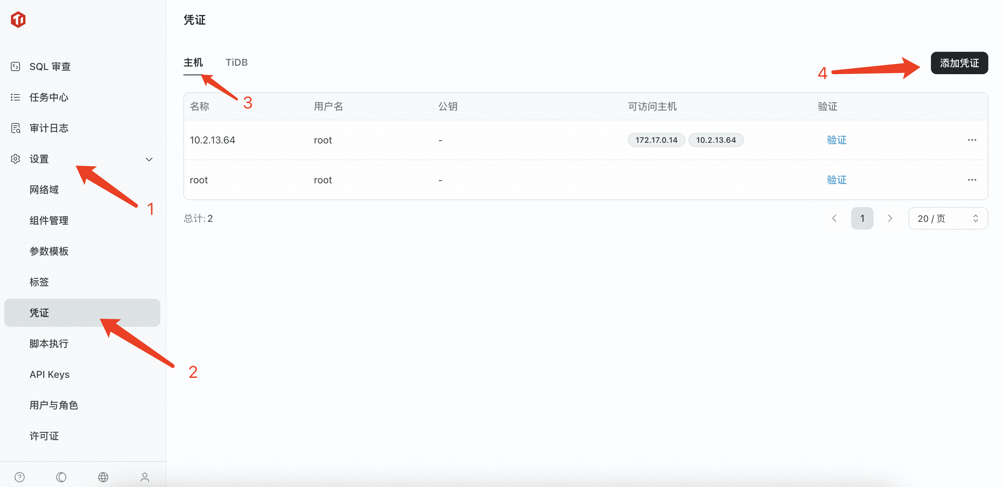
Task: Open API Keys in the sidebar
Action: coord(49,374)
